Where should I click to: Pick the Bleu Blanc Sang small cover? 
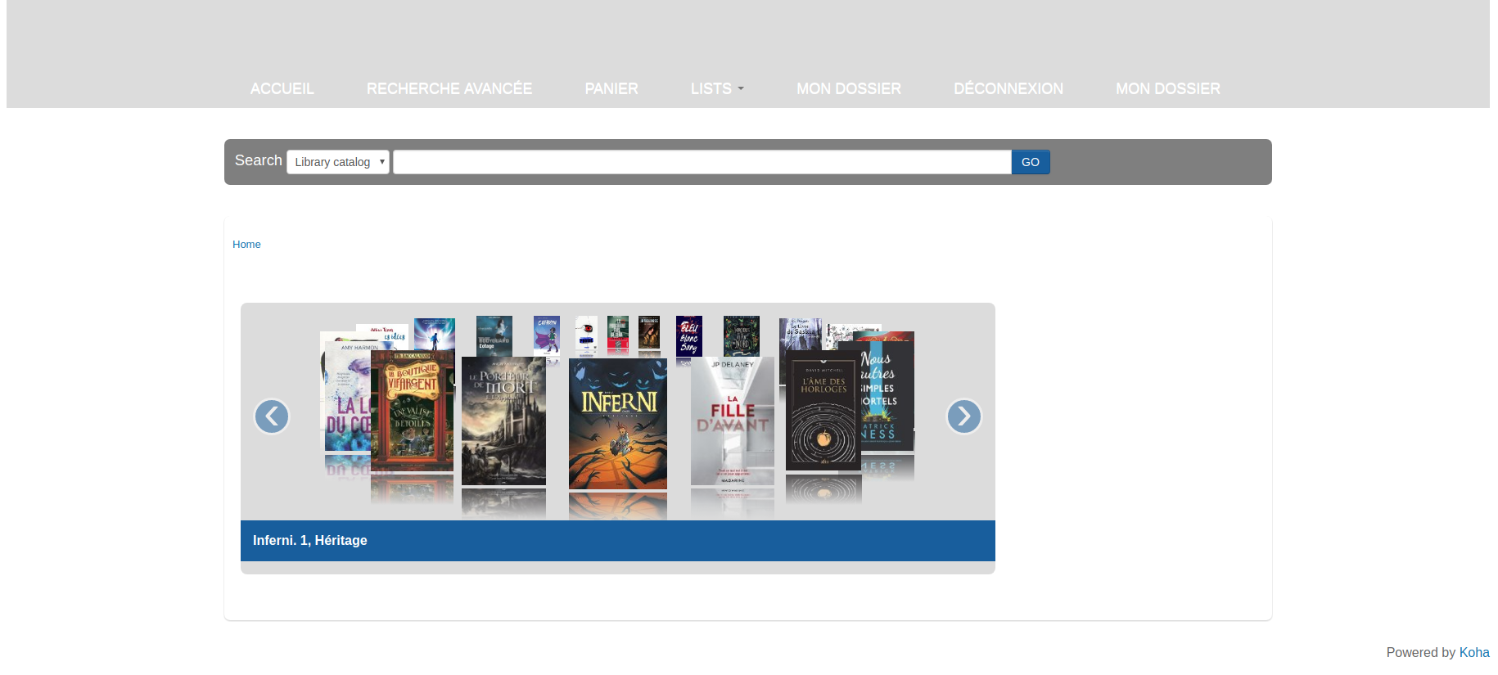point(689,336)
